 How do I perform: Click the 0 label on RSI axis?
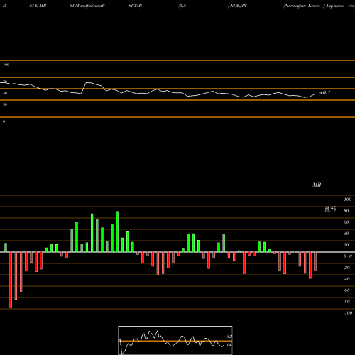coord(4,121)
